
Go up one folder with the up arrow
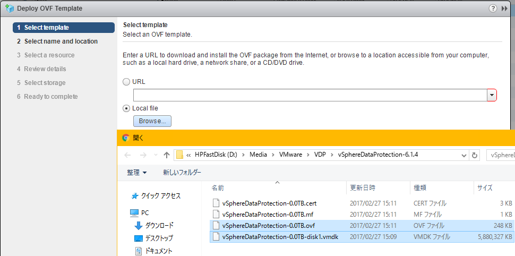pos(167,155)
